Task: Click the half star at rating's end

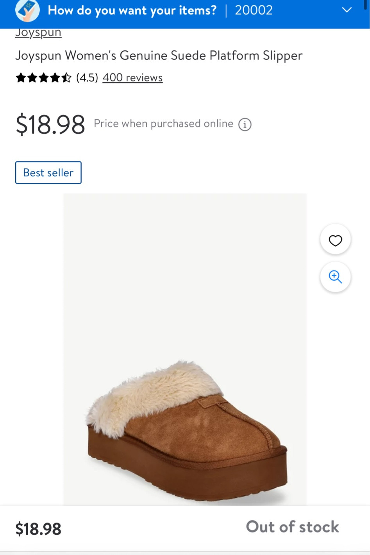Action: pyautogui.click(x=67, y=78)
